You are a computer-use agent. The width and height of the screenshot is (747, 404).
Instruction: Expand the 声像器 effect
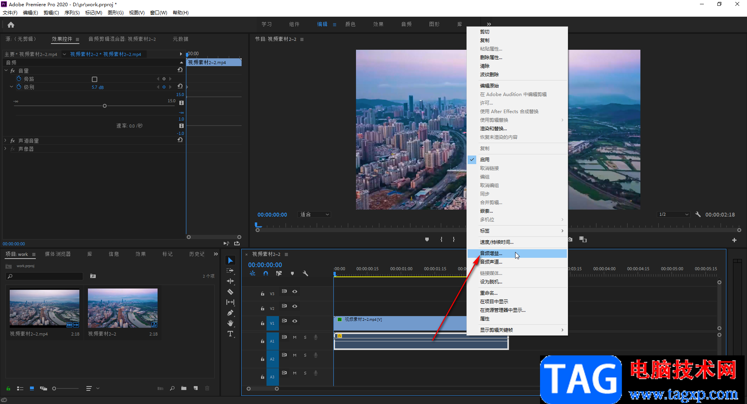pos(5,149)
